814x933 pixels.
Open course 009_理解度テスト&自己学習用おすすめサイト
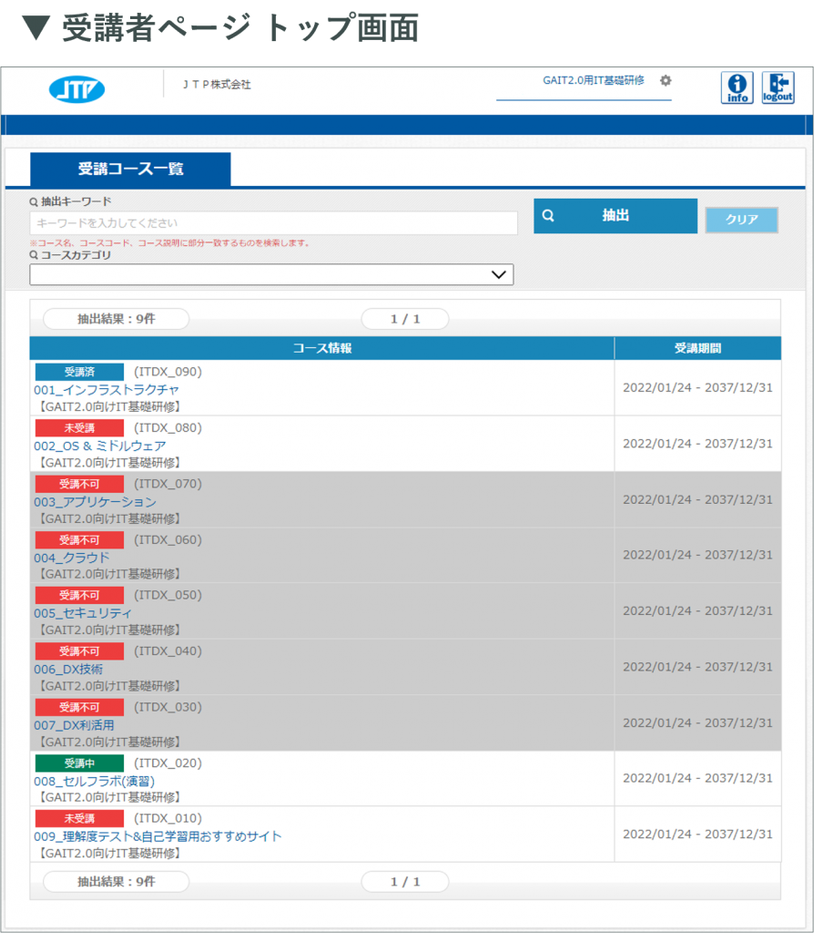coord(158,836)
